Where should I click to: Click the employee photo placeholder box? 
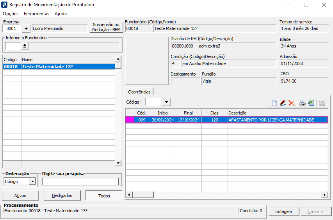point(147,61)
